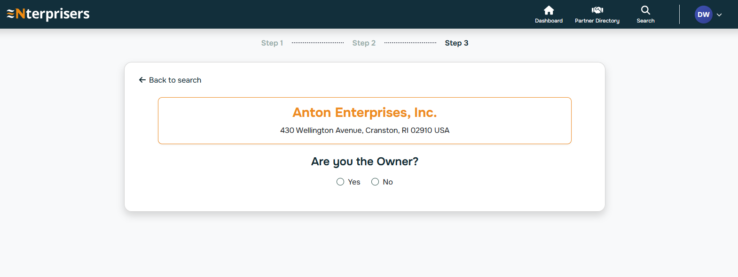Click the Search navigation label
Screen dimensions: 738x277
coord(645,20)
